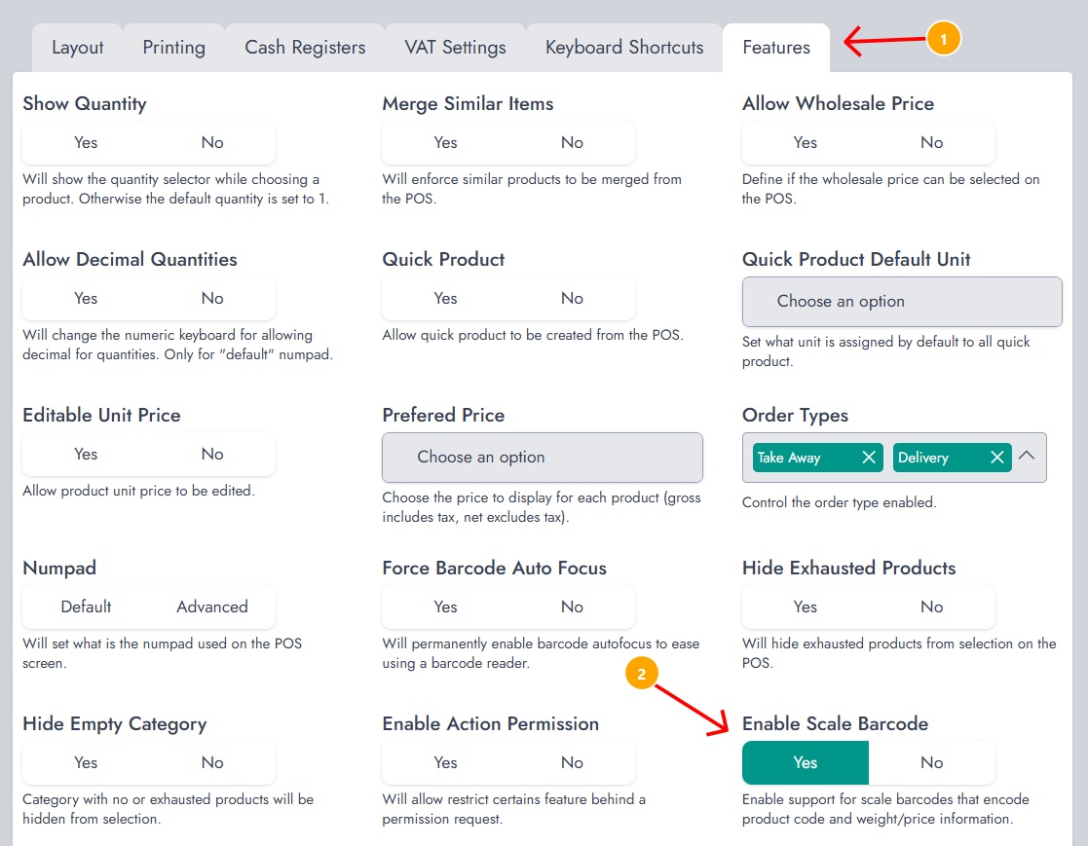Select Yes for Allow Wholesale Price

point(805,143)
